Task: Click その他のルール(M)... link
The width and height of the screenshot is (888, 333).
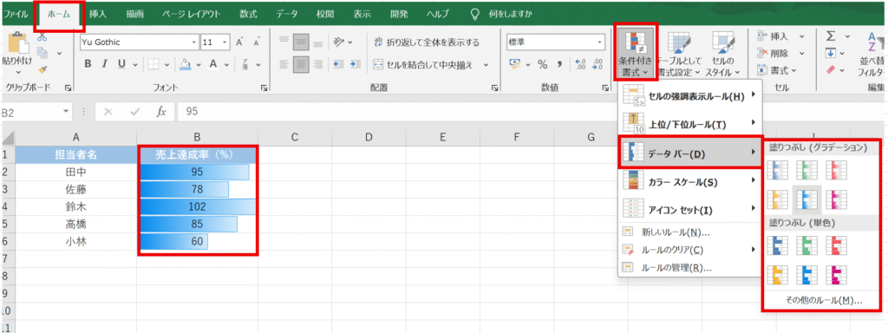Action: 823,300
